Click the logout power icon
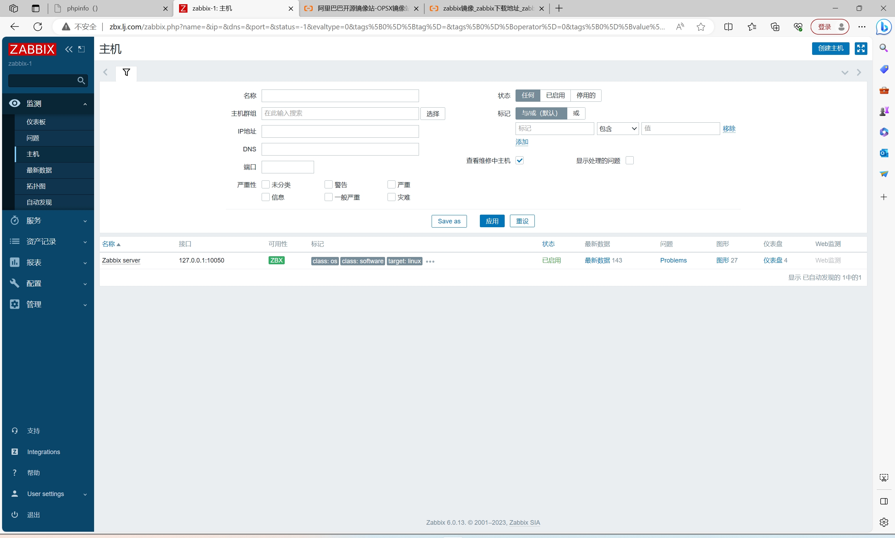Viewport: 895px width, 538px height. pos(14,515)
